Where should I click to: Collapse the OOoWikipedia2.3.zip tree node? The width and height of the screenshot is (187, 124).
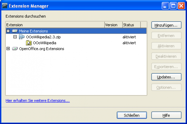coord(15,37)
